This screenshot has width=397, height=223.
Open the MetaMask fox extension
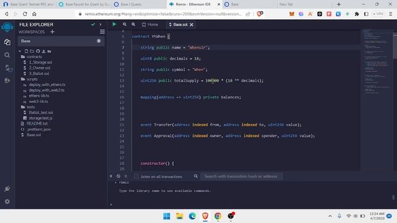292,14
